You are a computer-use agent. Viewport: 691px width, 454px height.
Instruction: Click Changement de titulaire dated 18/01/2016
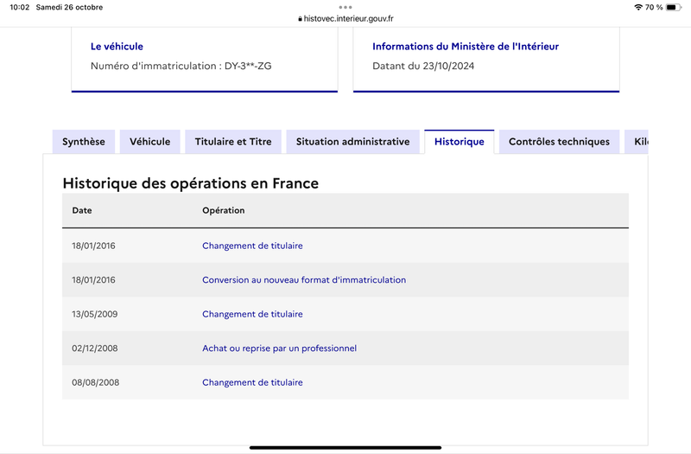pos(252,246)
